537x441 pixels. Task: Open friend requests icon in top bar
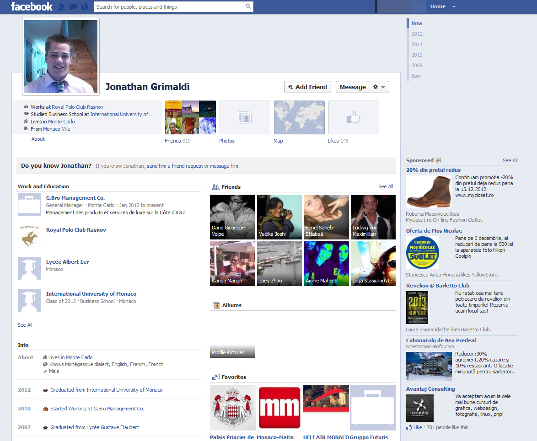(62, 7)
